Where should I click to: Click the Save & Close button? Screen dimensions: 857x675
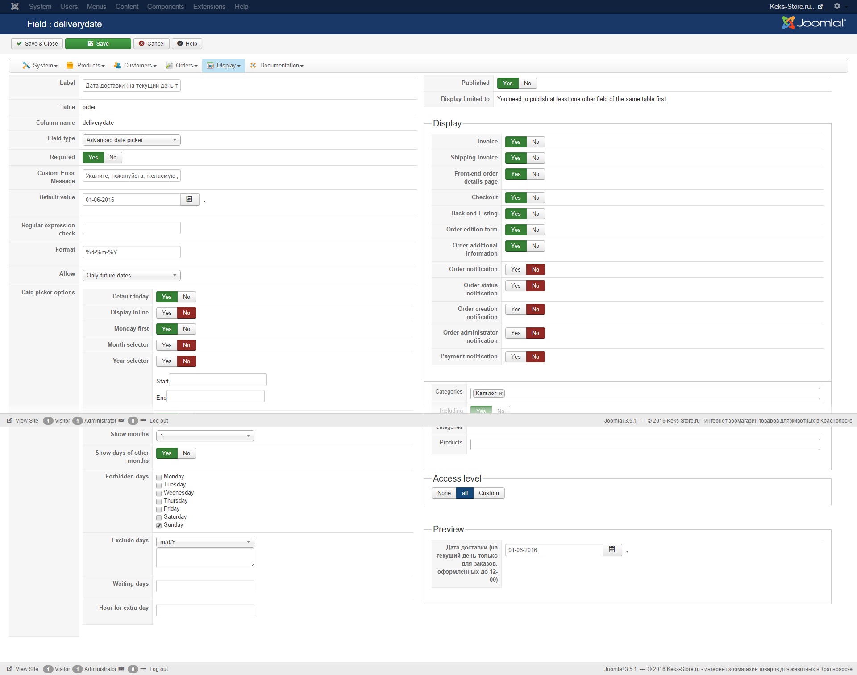pos(37,44)
